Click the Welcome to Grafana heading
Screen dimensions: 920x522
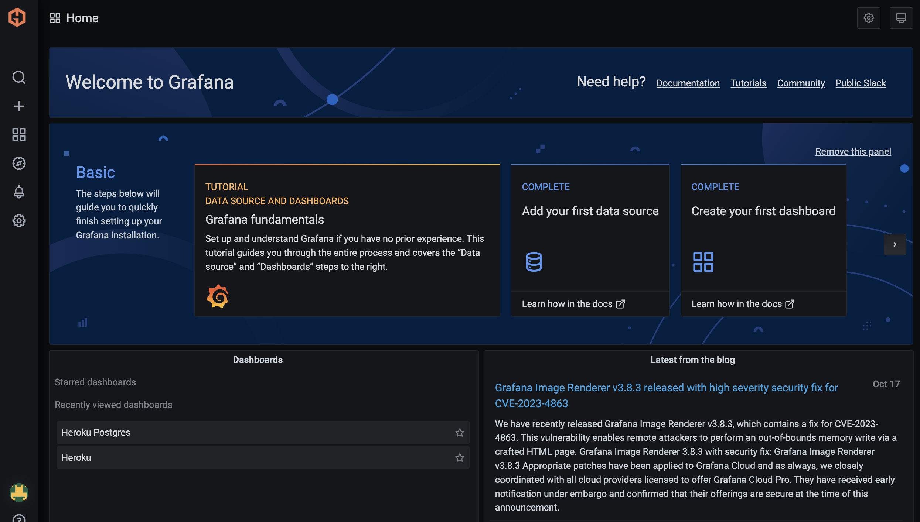point(150,82)
